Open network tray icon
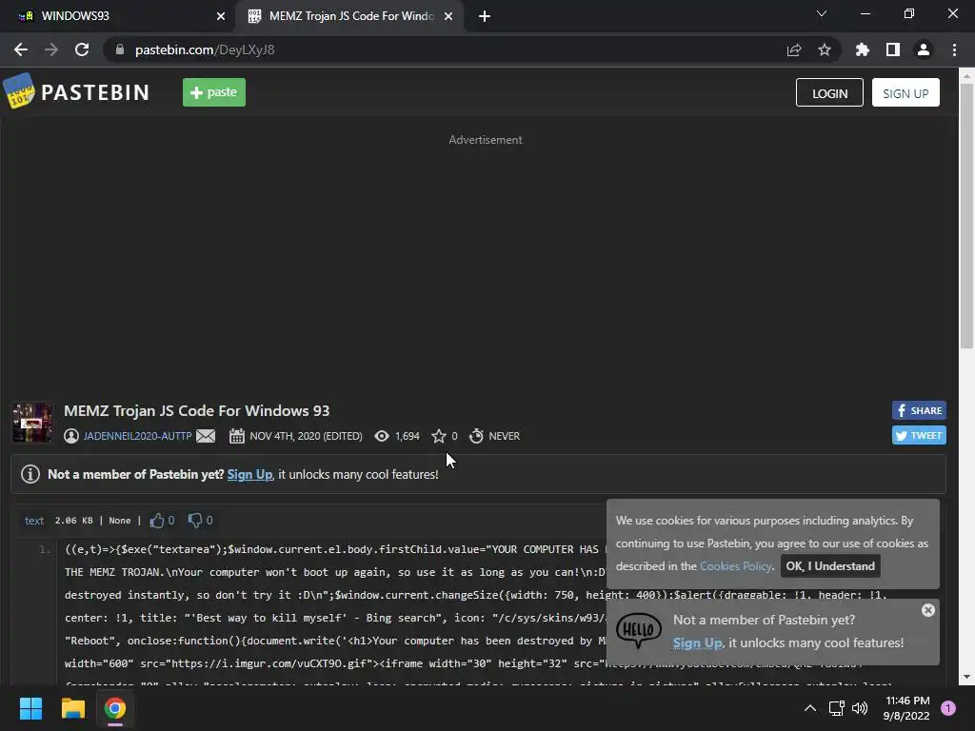 pos(837,708)
